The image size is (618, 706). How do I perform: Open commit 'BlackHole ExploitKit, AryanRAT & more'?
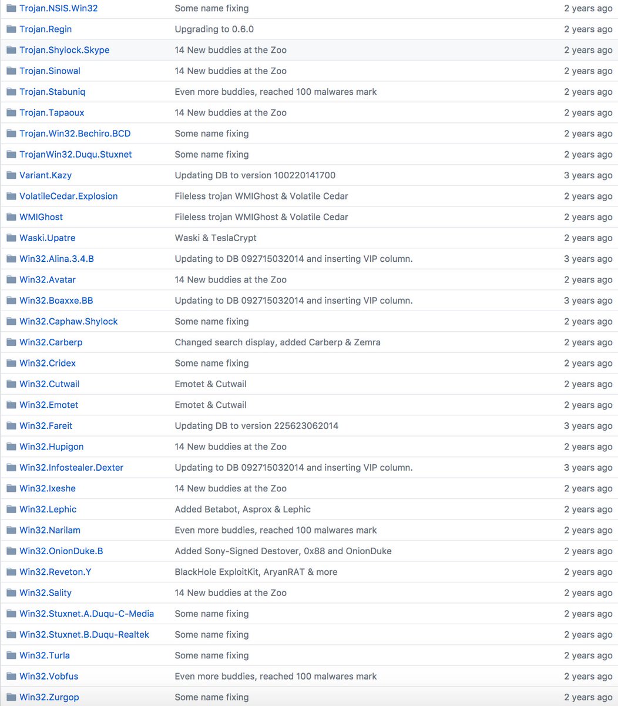click(256, 572)
